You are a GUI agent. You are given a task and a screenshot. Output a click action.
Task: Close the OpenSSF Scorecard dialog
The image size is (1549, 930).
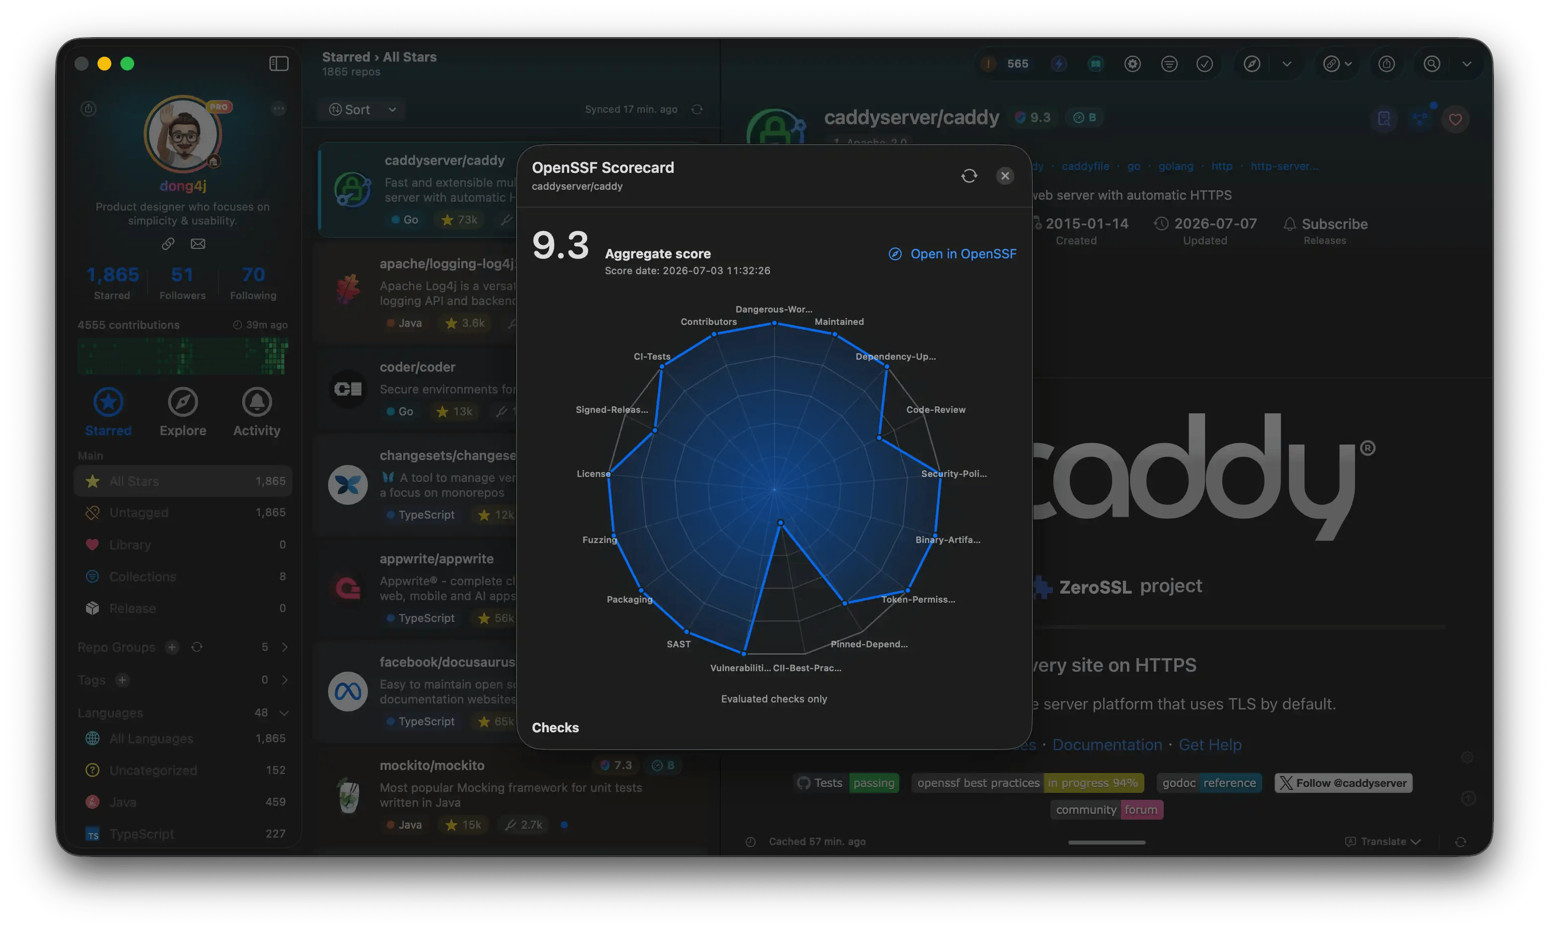(x=1005, y=176)
